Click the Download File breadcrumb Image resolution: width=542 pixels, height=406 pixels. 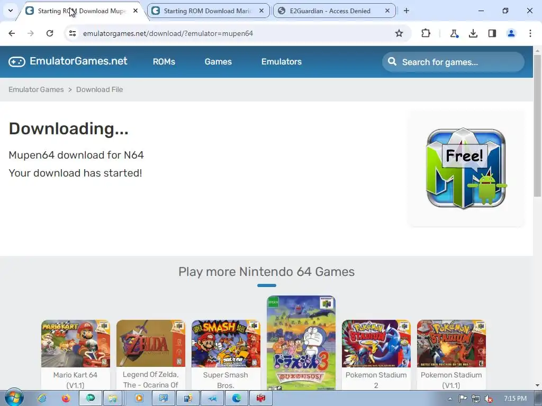99,89
